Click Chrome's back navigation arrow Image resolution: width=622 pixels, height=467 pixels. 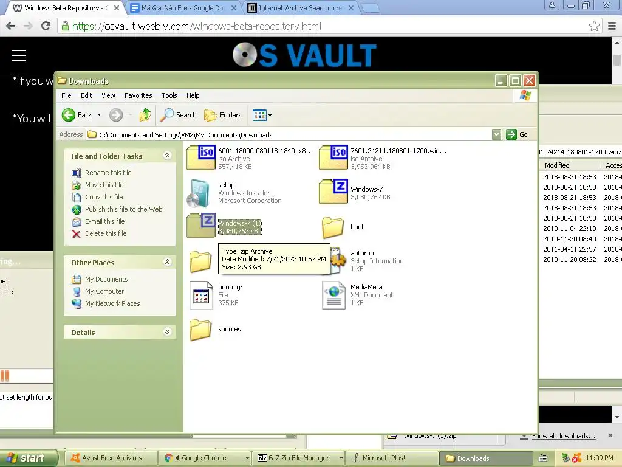[11, 26]
